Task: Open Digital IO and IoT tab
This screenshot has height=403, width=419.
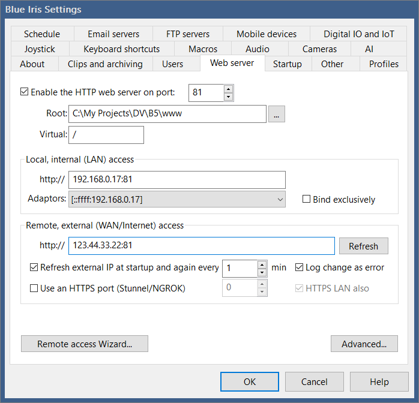Action: [358, 34]
